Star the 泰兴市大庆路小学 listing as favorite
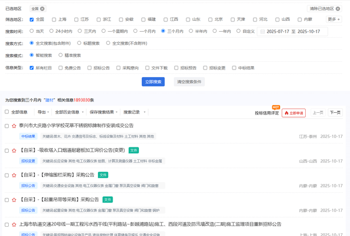 14,126
